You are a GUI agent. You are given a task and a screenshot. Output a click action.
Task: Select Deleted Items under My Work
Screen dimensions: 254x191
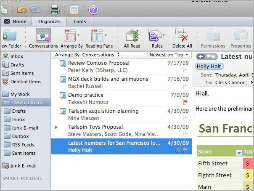point(26,103)
